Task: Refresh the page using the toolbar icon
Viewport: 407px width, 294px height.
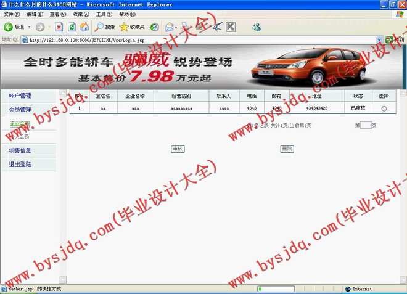Action: pyautogui.click(x=72, y=27)
